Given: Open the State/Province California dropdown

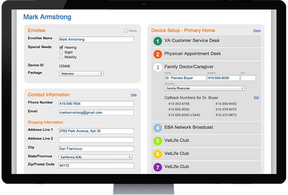Looking at the screenshot, I should (x=96, y=157).
